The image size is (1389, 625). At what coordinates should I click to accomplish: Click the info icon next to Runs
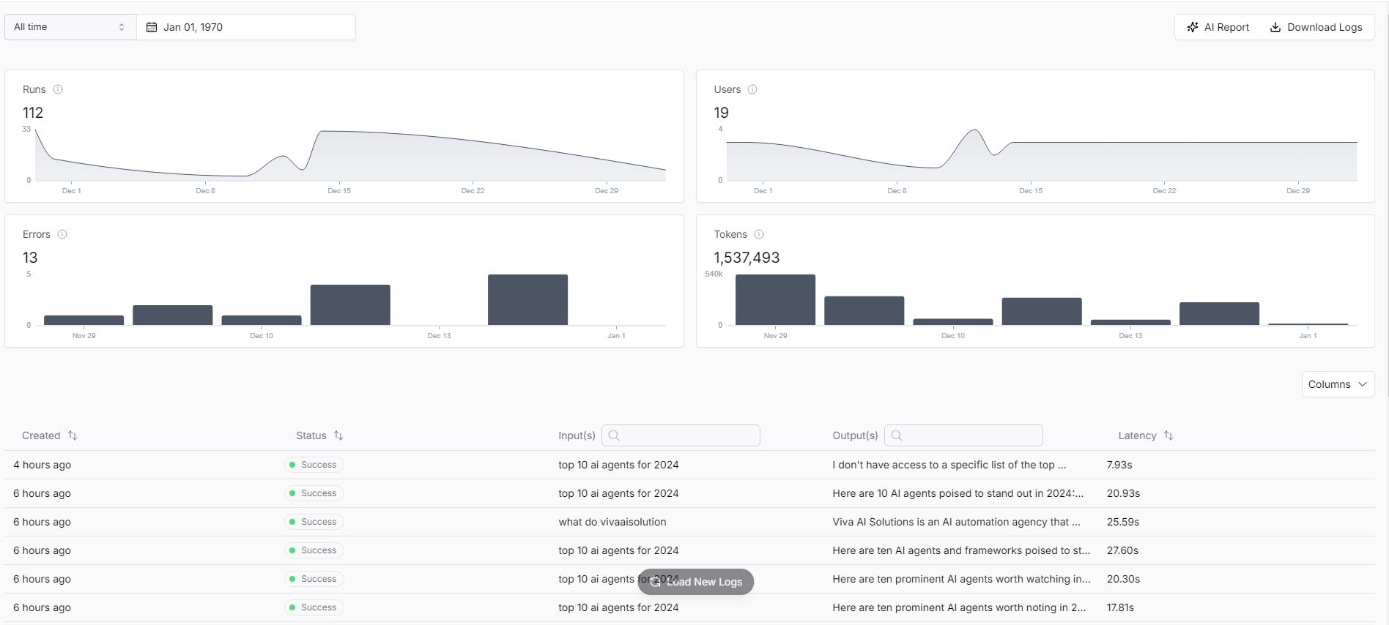click(58, 89)
